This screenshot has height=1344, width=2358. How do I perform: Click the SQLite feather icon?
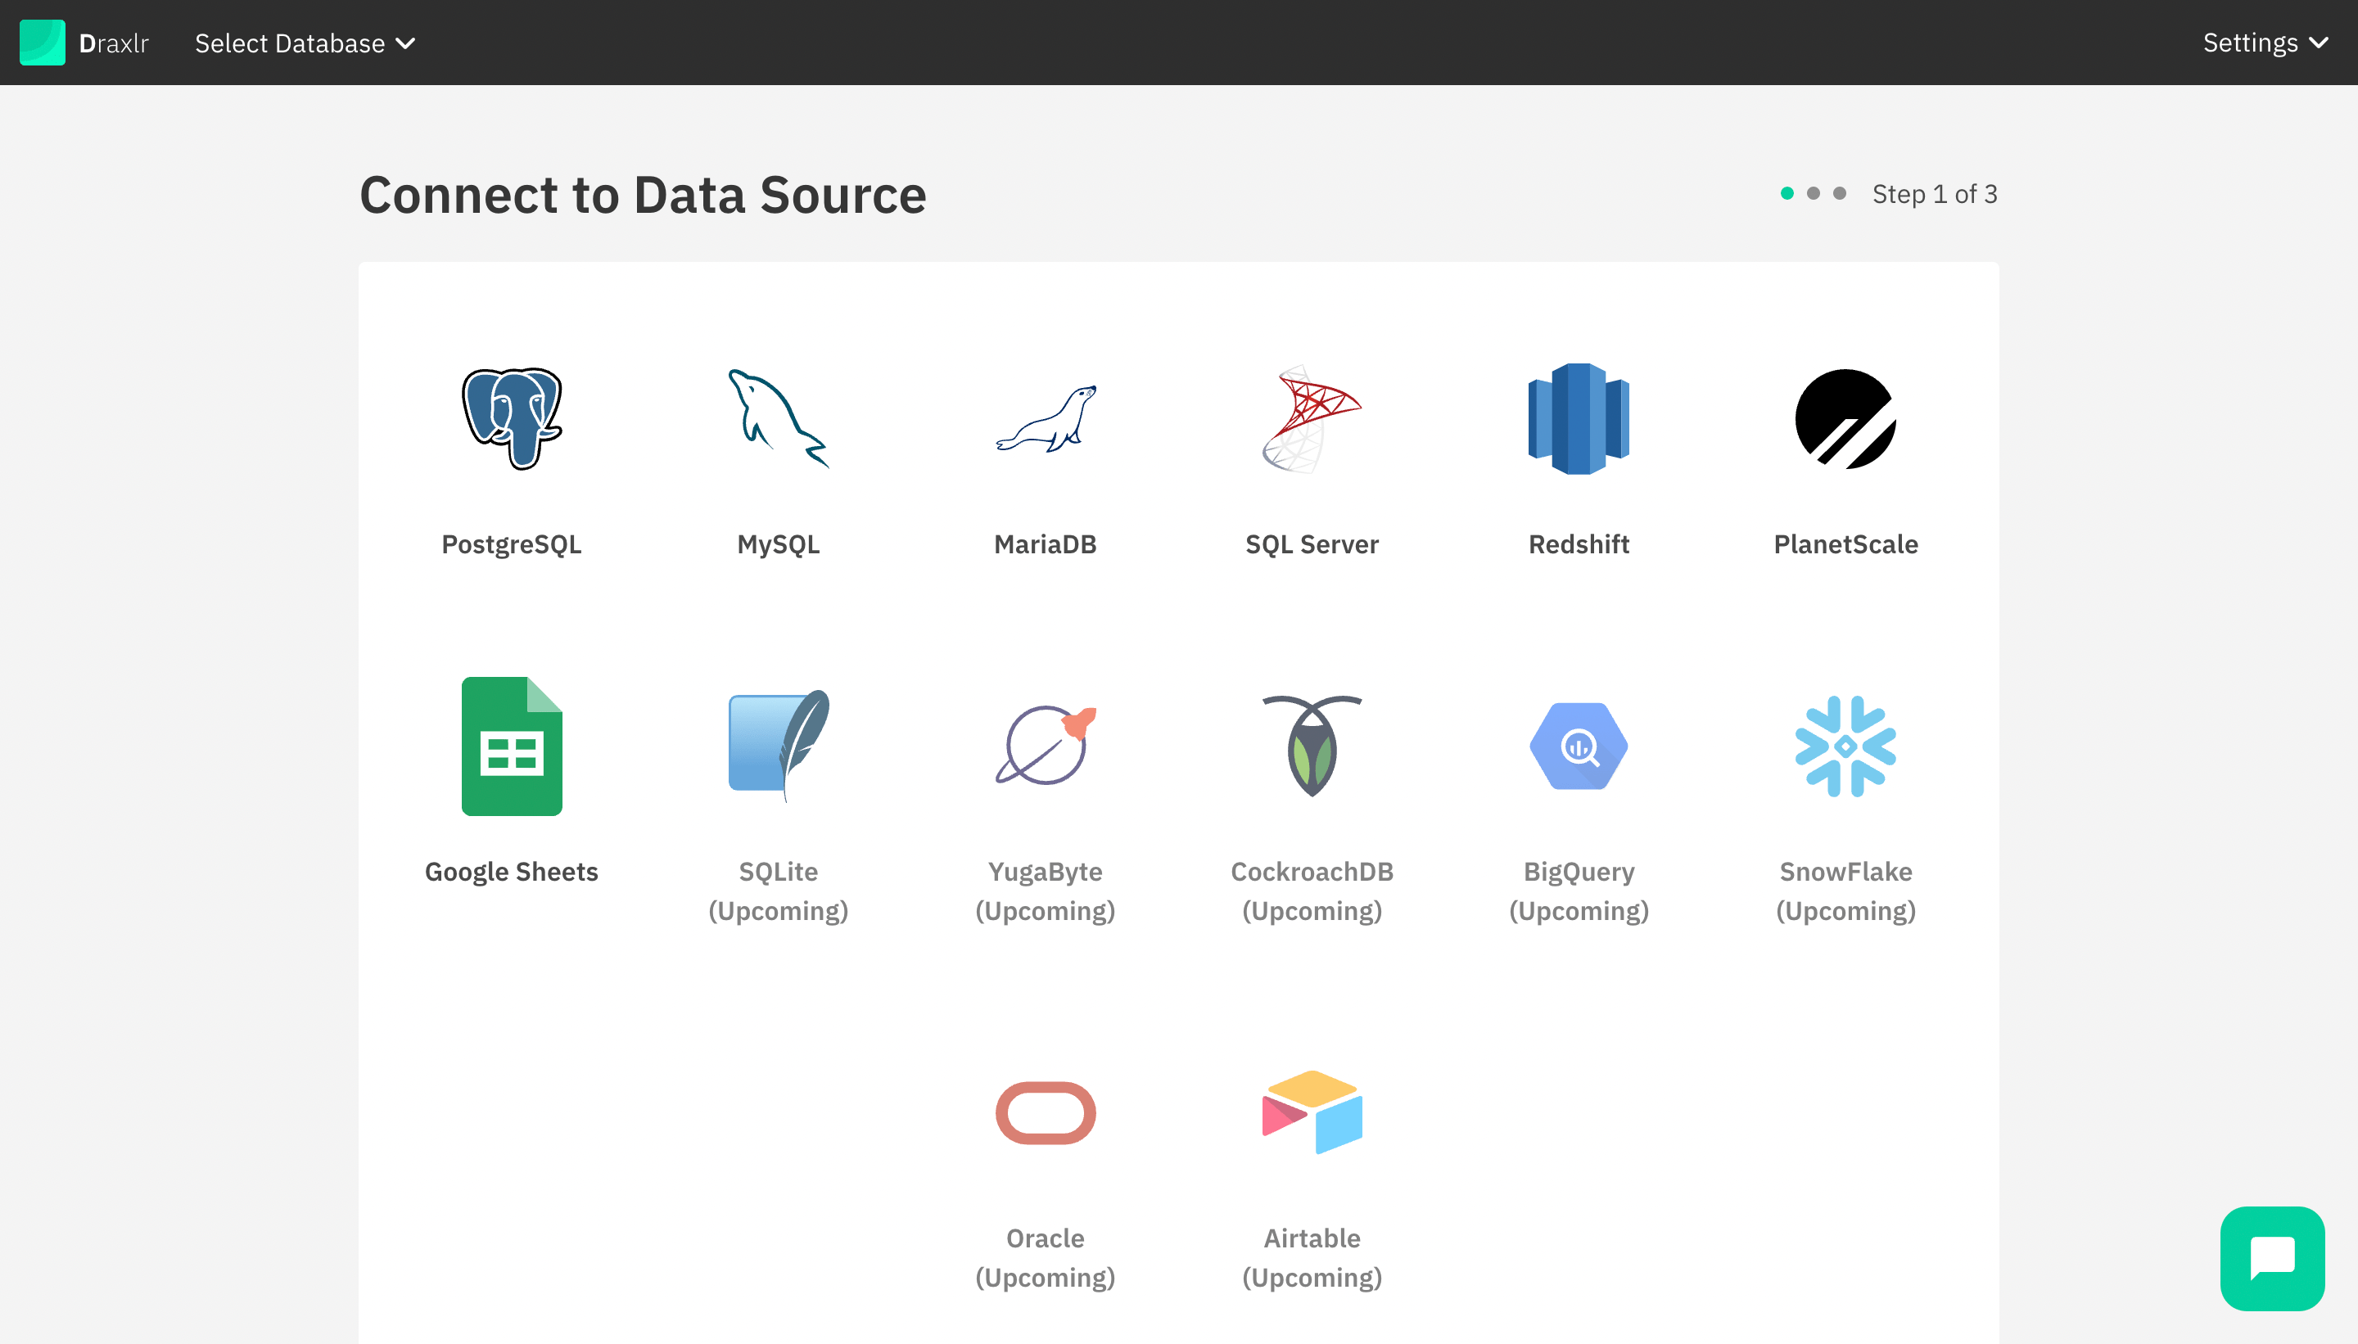coord(779,746)
